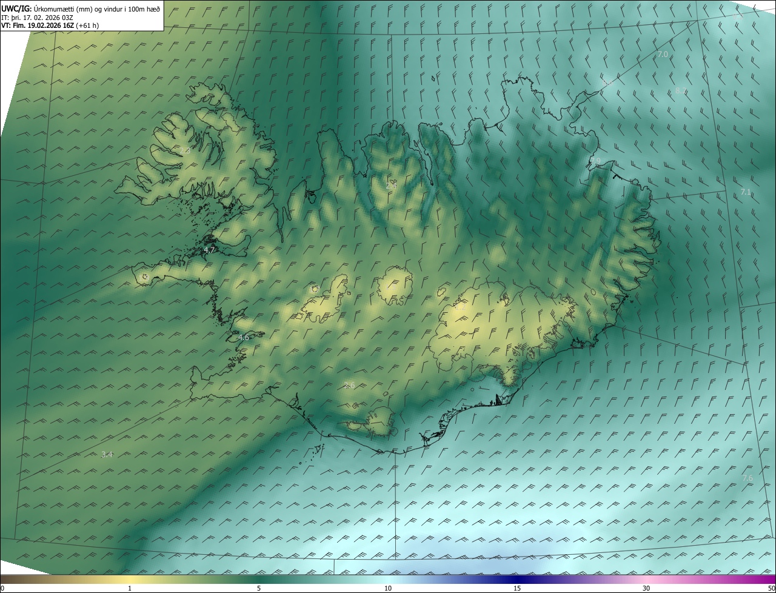The image size is (776, 593).
Task: Click the 7.1 value on the map
Action: [x=746, y=192]
